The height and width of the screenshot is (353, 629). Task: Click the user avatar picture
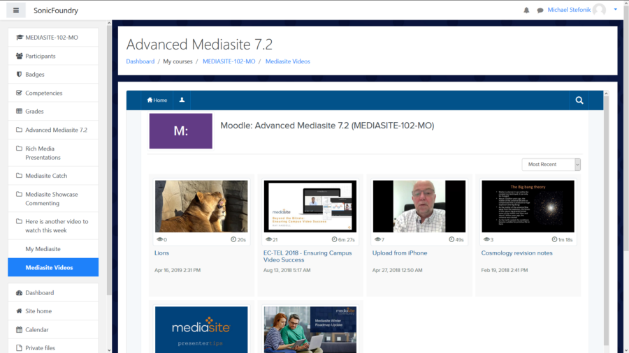tap(600, 10)
